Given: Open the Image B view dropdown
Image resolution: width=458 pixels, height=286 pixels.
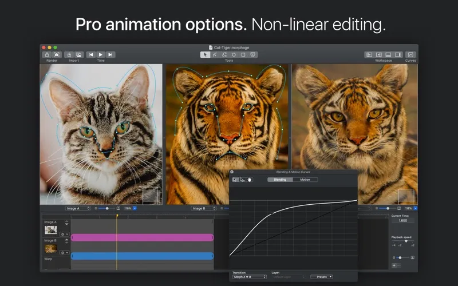Looking at the screenshot, I should click(204, 208).
